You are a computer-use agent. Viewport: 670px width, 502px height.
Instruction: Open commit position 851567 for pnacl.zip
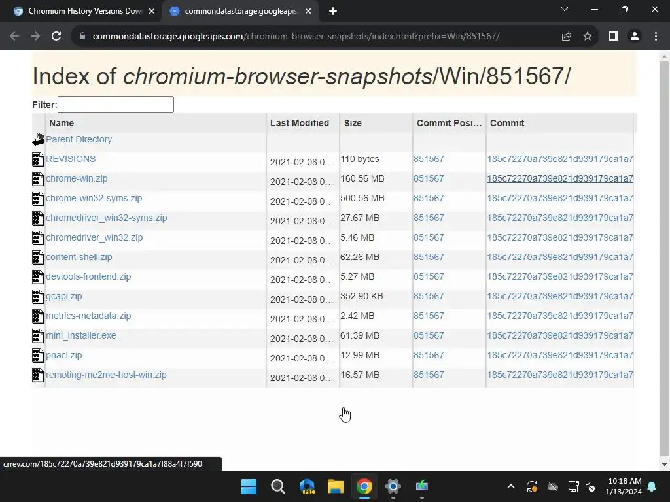point(429,356)
